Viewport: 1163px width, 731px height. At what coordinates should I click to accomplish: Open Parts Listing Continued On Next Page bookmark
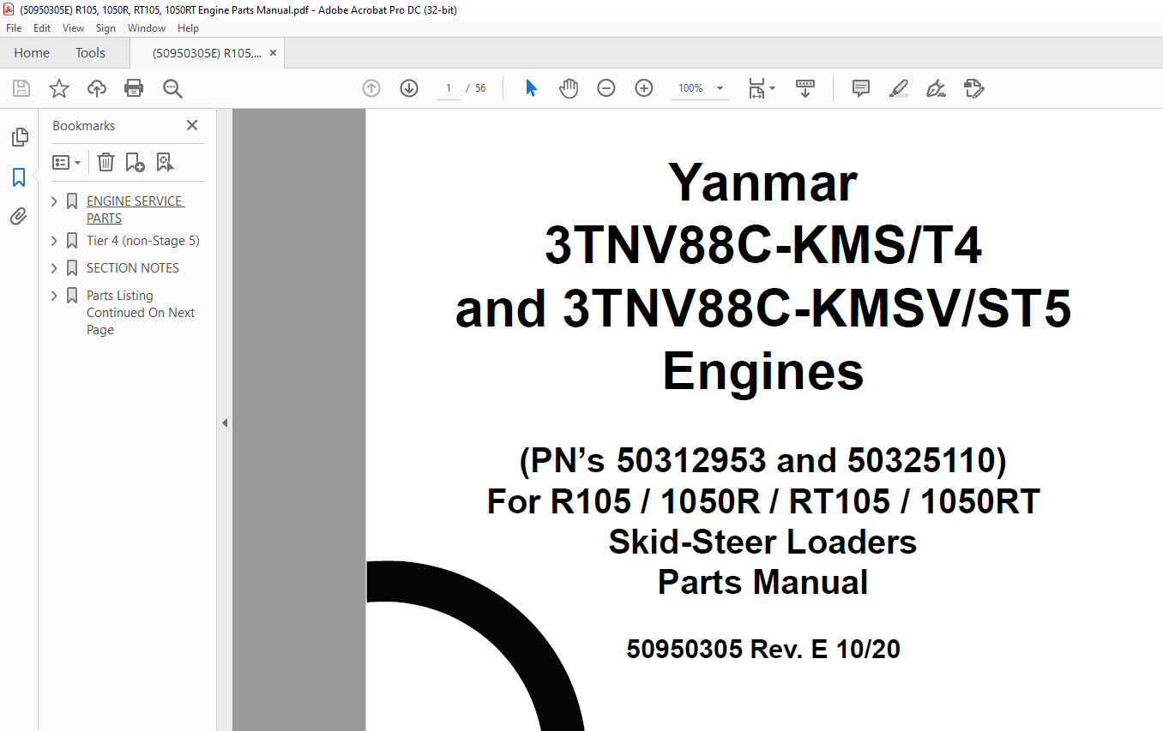(141, 313)
